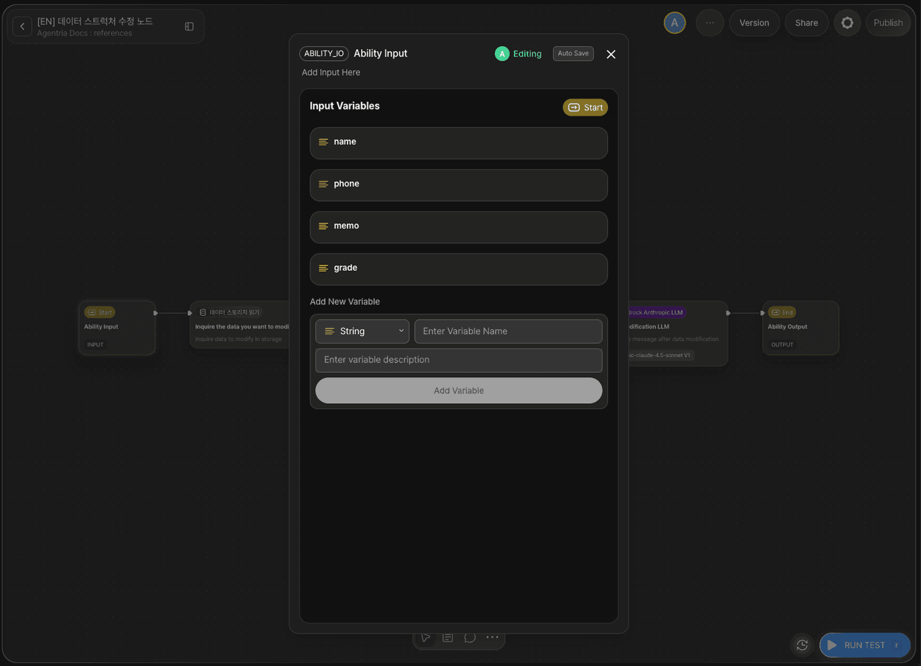The width and height of the screenshot is (921, 666).
Task: Click the INPUT tag on the Ability Input node
Action: tap(95, 345)
